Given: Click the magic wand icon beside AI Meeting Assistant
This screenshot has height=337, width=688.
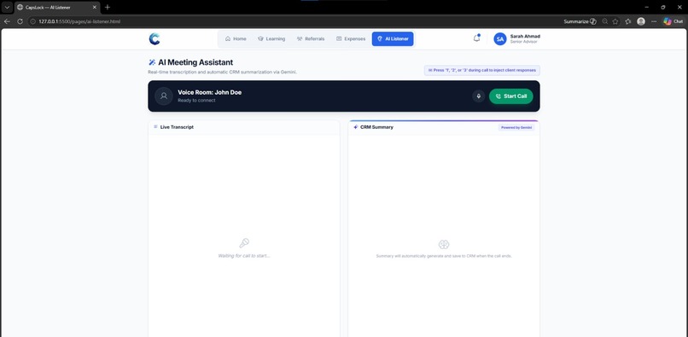Looking at the screenshot, I should (152, 63).
